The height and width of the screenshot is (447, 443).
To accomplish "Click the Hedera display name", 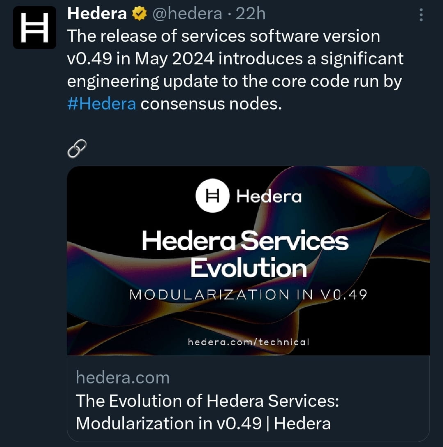I will click(97, 12).
